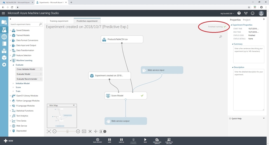The height and width of the screenshot is (145, 269).
Task: Open the Settings gear sidebar icon
Action: (4, 65)
